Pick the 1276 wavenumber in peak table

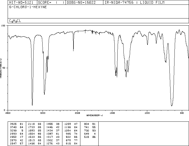coord(50,143)
